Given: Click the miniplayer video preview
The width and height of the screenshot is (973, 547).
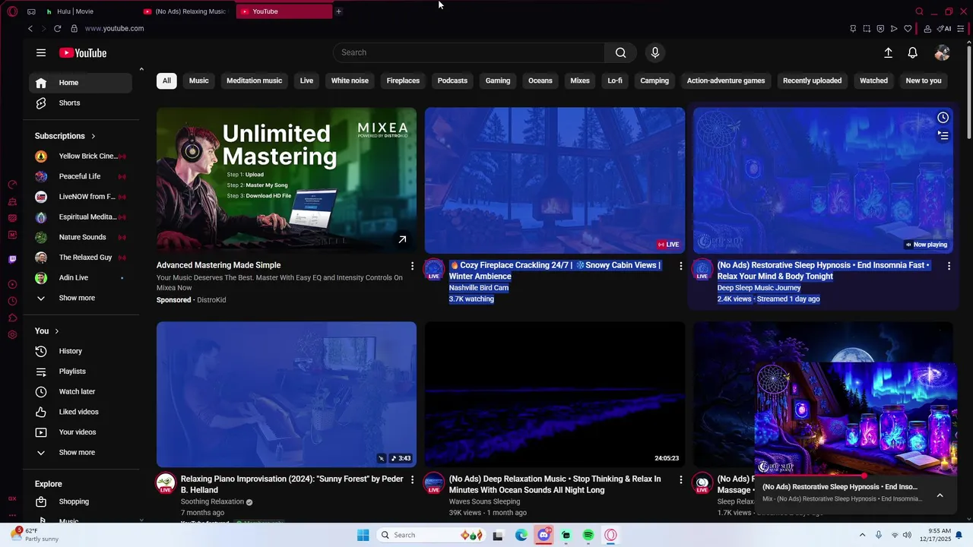Looking at the screenshot, I should (855, 419).
